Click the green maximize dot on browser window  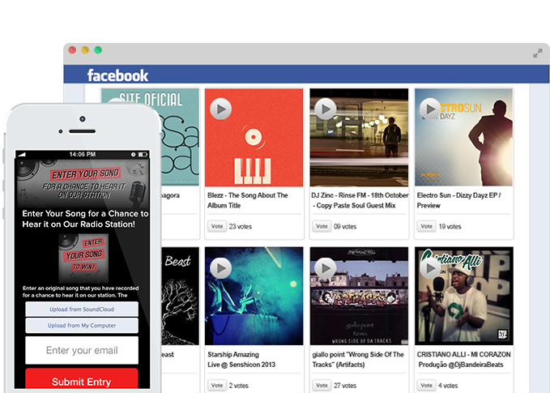click(98, 49)
